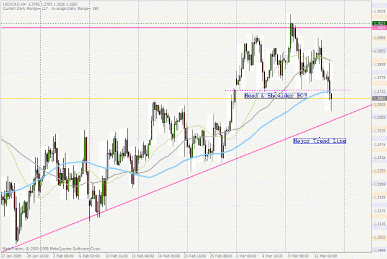This screenshot has width=387, height=259.
Task: Click the Average Daily Range= 190 text
Action: pos(75,9)
